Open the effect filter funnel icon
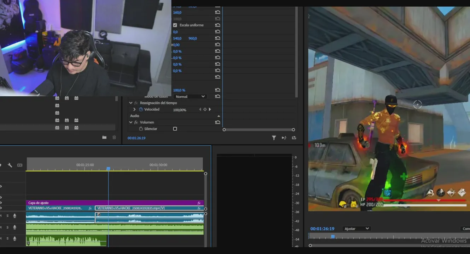470x254 pixels. pos(274,138)
